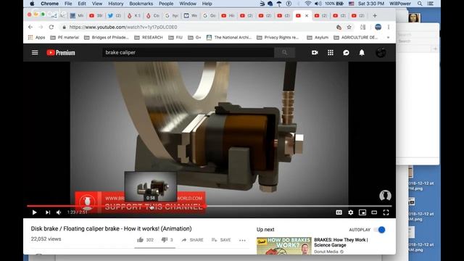Open Spotlight search in the menu bar
This screenshot has width=464, height=261.
coord(420,4)
